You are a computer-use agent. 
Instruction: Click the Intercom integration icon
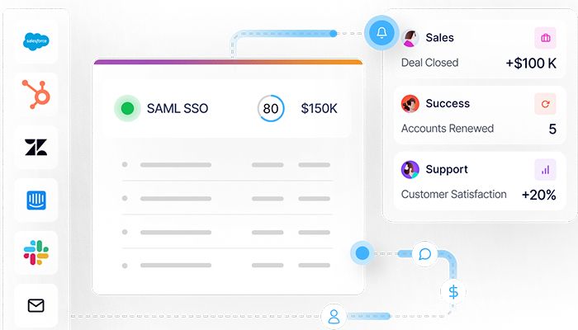click(36, 200)
